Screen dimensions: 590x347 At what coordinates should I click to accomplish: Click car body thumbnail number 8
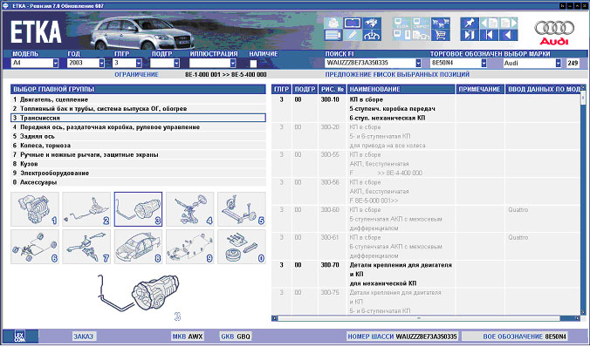pos(139,247)
